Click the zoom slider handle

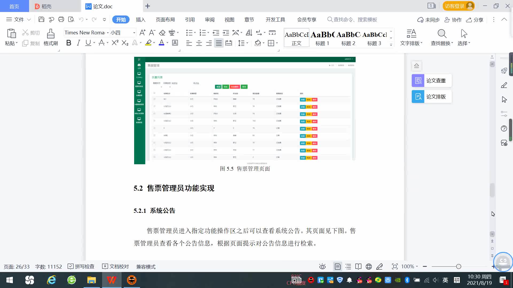point(458,267)
